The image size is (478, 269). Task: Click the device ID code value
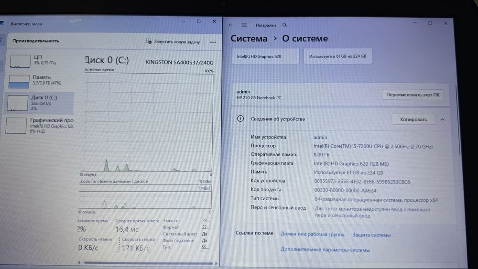pos(362,182)
